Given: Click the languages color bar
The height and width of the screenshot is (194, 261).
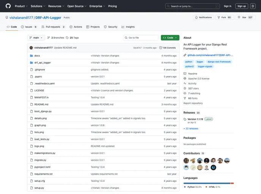Looking at the screenshot, I should coord(209,183).
